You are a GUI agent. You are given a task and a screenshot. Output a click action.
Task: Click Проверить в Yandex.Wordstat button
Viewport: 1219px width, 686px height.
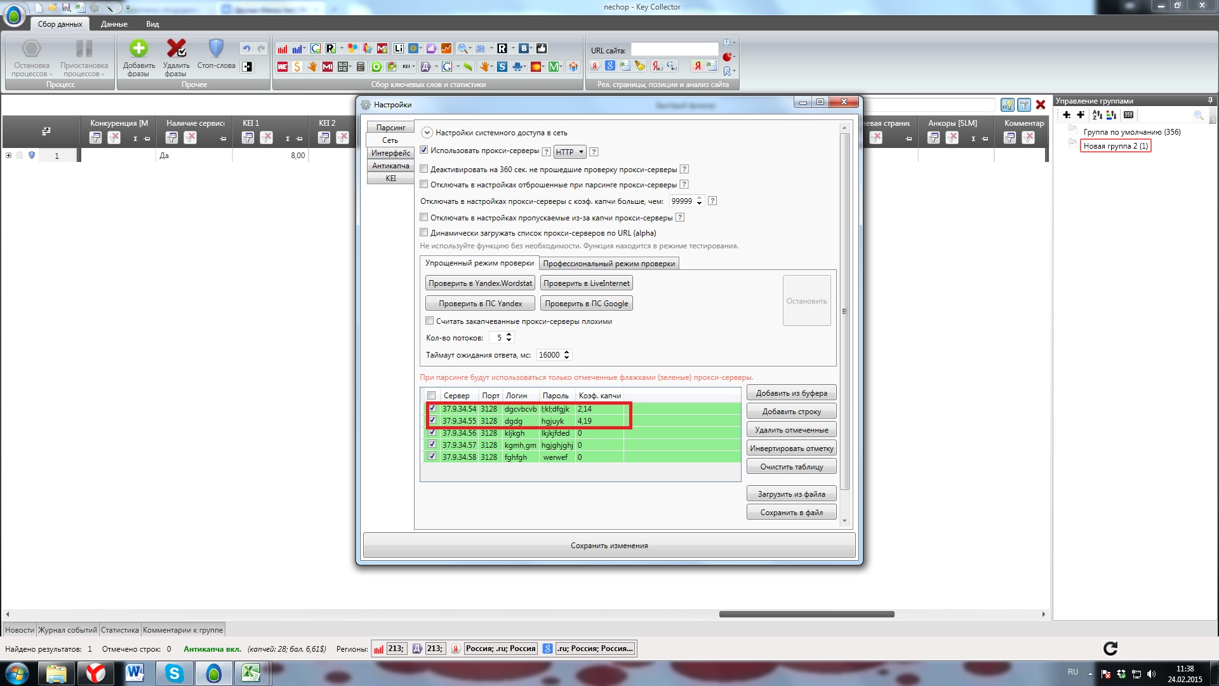480,283
